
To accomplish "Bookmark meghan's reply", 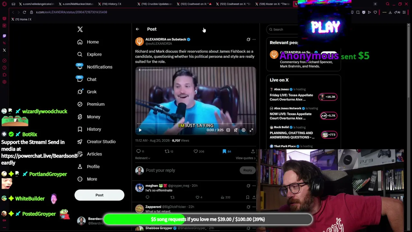I will [x=248, y=197].
